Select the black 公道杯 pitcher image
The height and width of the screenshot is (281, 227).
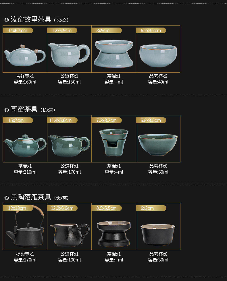70,235
